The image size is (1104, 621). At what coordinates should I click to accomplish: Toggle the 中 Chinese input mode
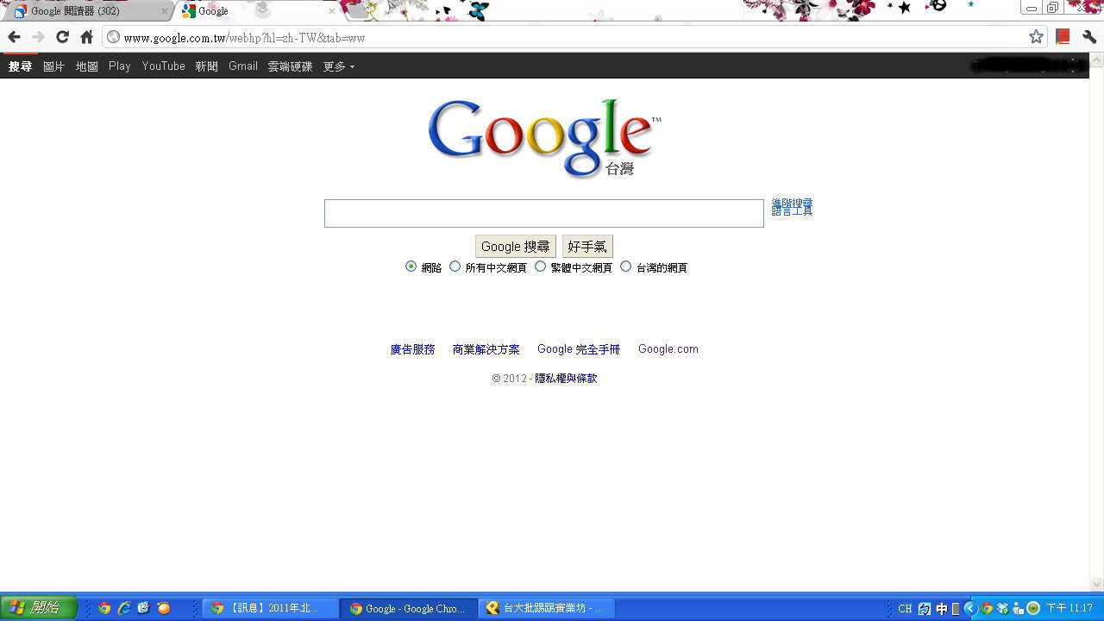[942, 608]
